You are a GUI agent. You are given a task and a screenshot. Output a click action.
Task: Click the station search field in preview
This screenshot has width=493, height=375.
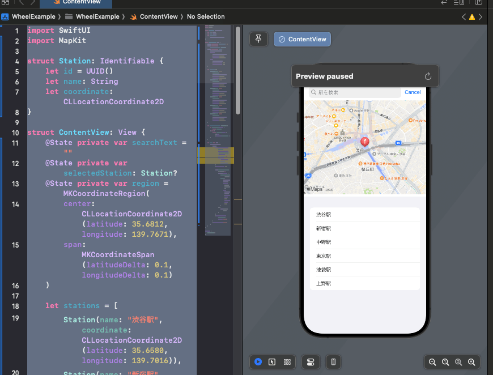354,92
